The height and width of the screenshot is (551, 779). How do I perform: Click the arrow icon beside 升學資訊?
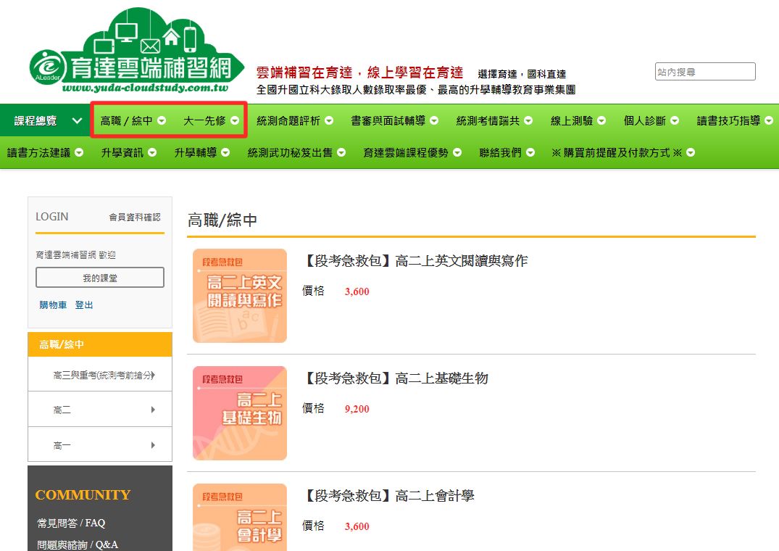[x=152, y=152]
